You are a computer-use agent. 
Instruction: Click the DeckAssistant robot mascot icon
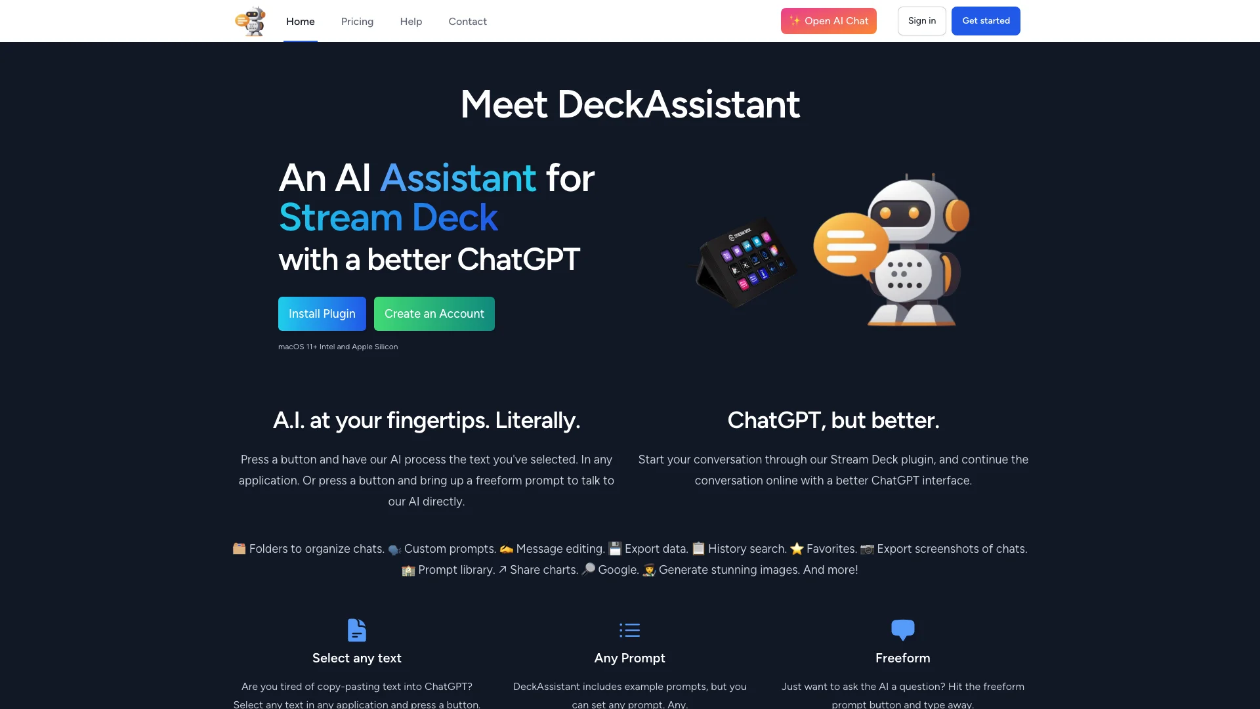coord(251,21)
